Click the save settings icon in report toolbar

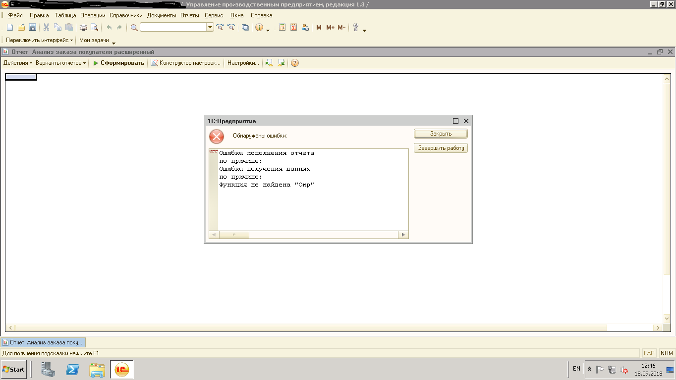pos(281,63)
